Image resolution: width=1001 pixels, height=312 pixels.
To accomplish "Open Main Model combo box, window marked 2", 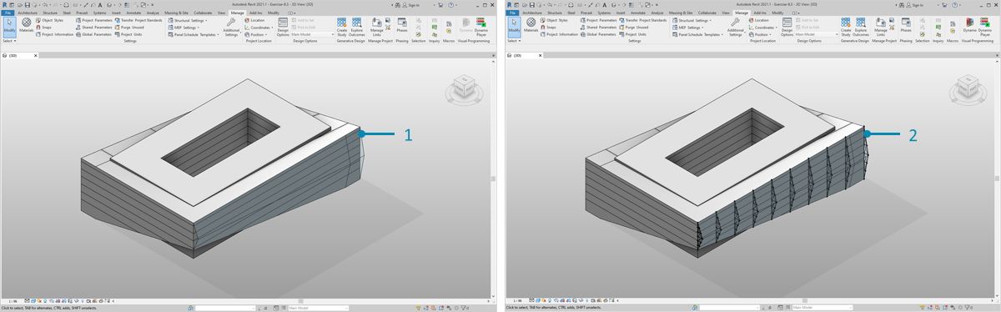I will [x=817, y=34].
